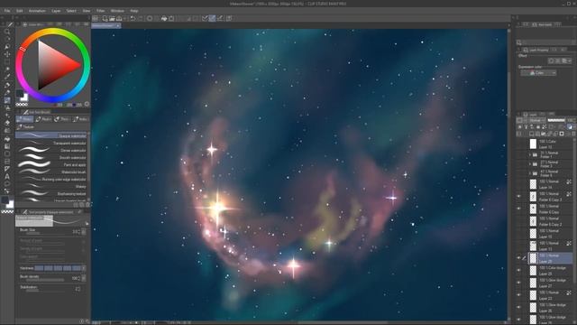Select the Paint and apply brush
The height and width of the screenshot is (325, 577).
51,164
